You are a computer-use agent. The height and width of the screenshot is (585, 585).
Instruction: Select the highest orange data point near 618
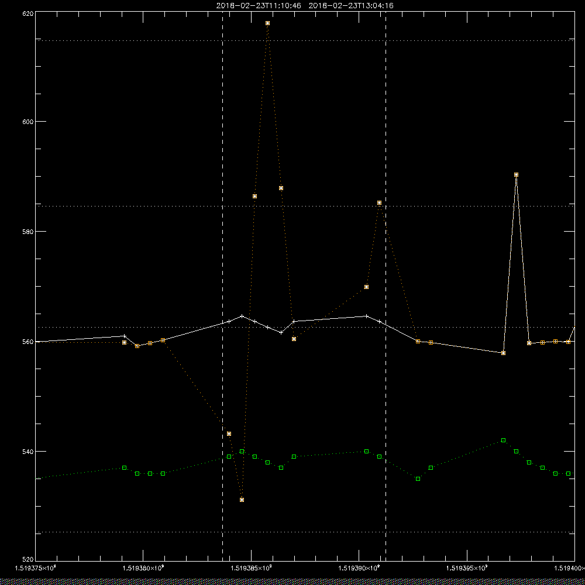coord(267,23)
